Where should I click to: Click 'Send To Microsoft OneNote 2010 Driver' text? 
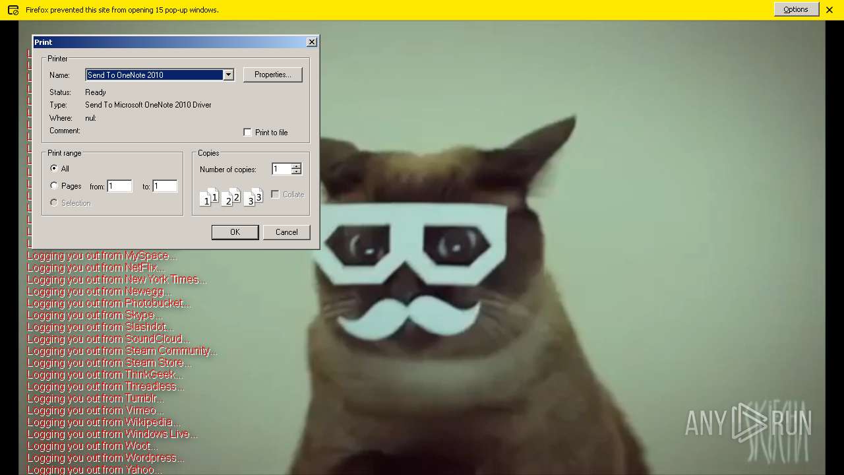click(148, 105)
